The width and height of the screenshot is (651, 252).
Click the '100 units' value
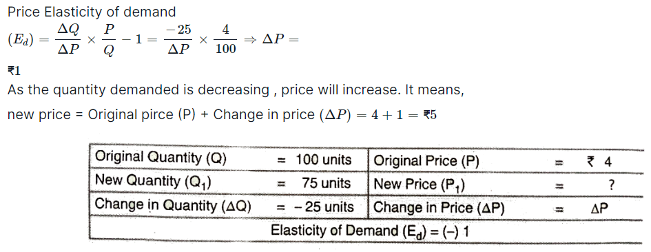[324, 160]
